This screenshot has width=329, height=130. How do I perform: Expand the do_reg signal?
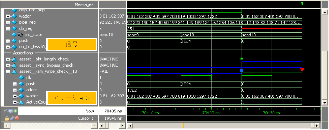[x=8, y=28]
